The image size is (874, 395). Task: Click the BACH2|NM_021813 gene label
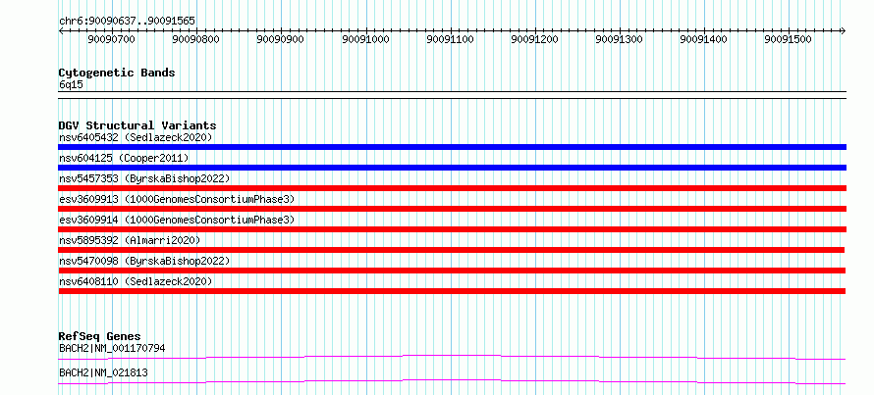click(x=104, y=372)
